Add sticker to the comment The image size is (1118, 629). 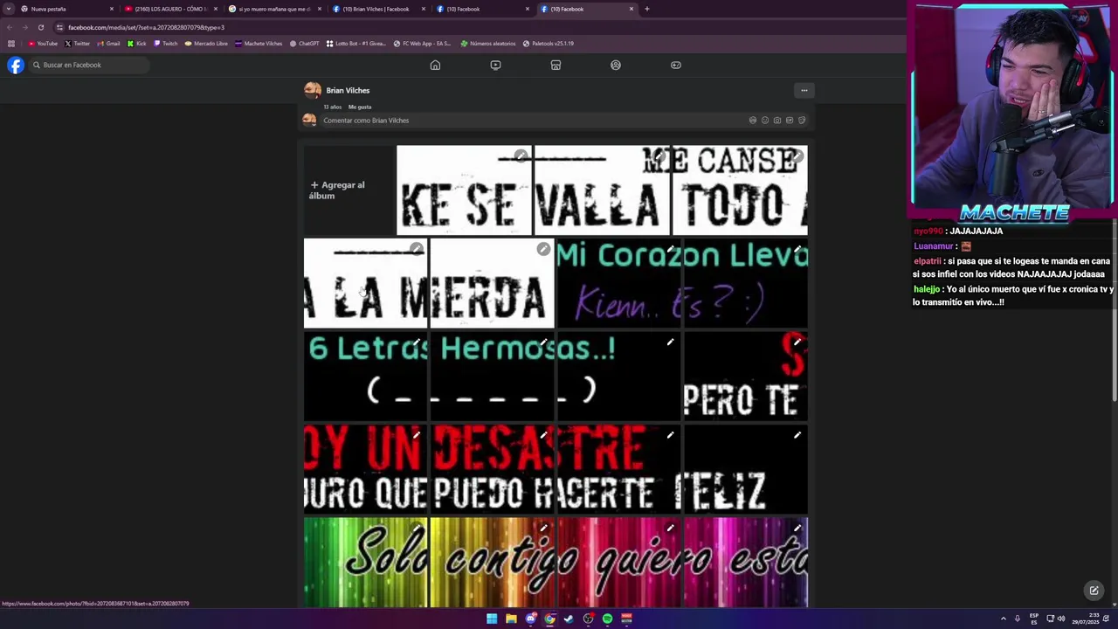pos(802,121)
